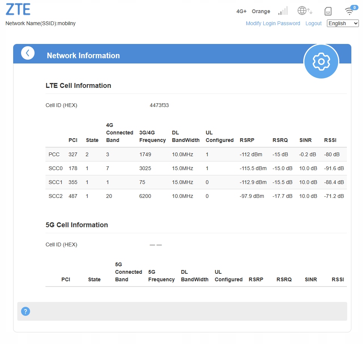The width and height of the screenshot is (363, 344).
Task: Click the Logout link
Action: (x=313, y=23)
